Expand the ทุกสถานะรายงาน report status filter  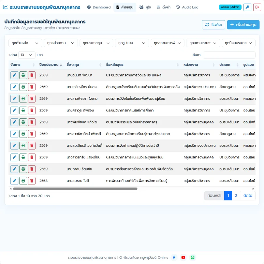(203, 43)
